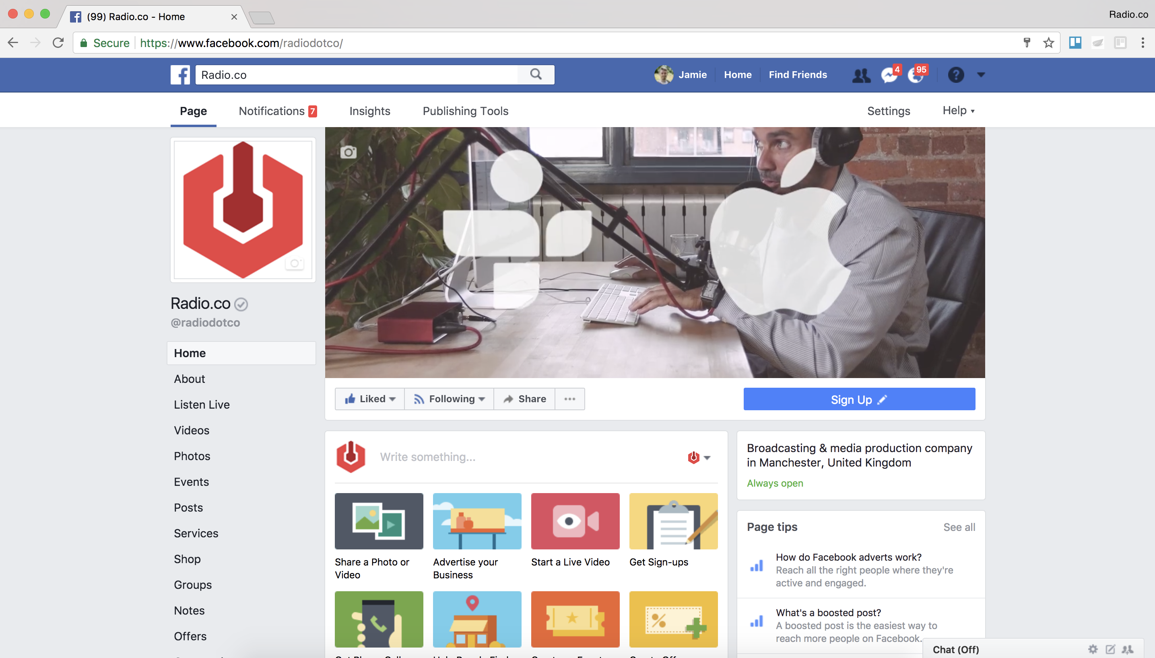Click the Share a Photo or Video icon
The width and height of the screenshot is (1155, 658).
tap(379, 521)
